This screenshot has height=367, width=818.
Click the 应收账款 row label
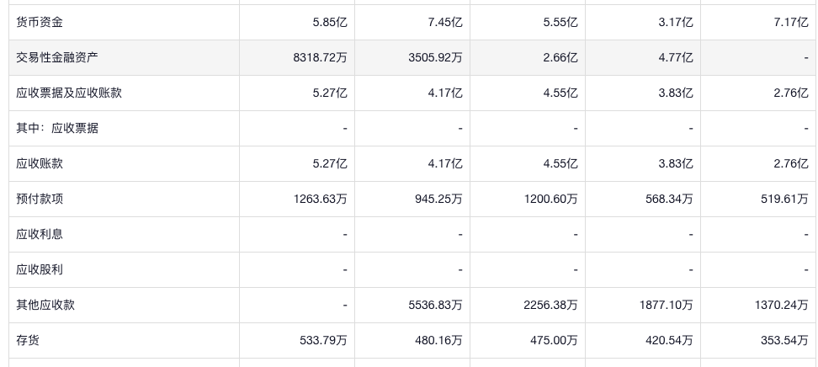[40, 164]
